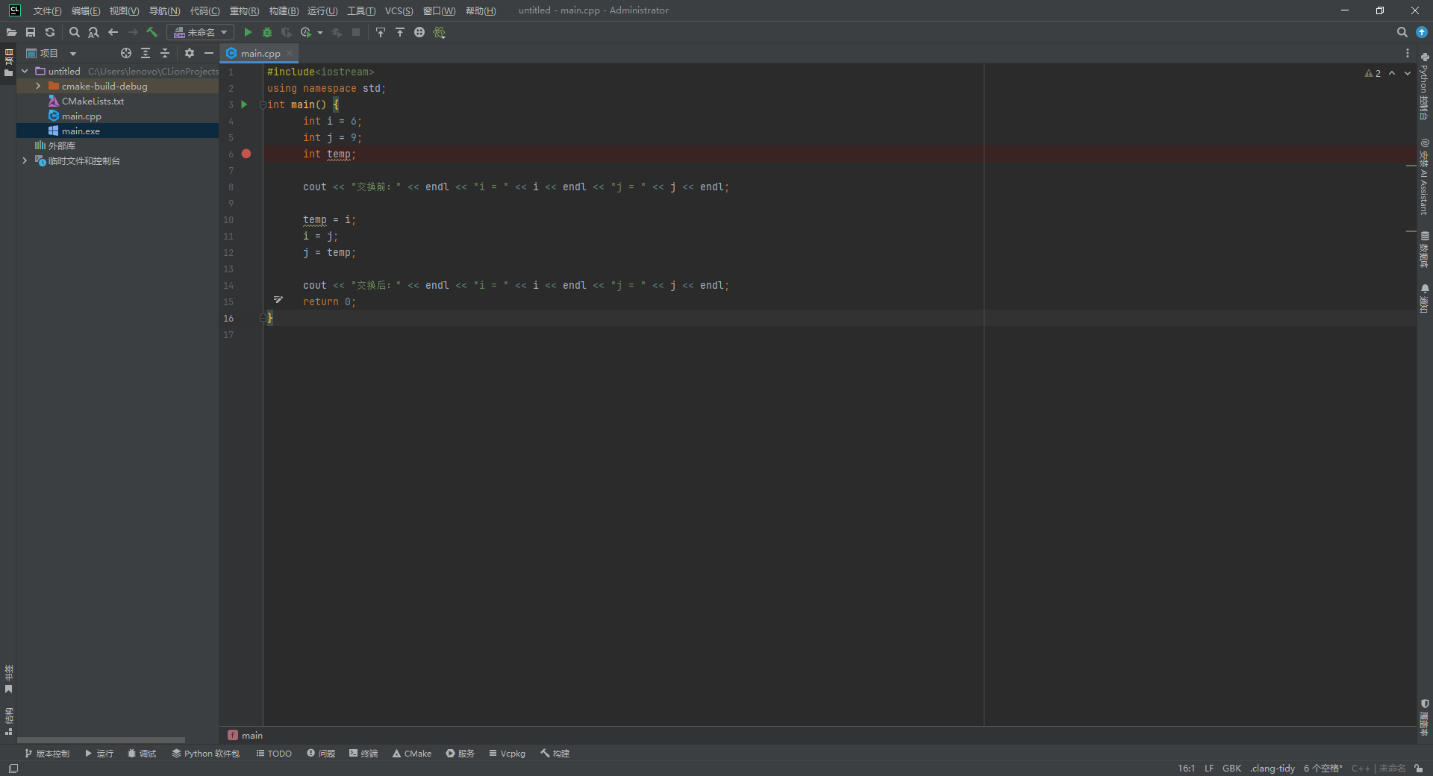Image resolution: width=1433 pixels, height=776 pixels.
Task: Open the 版本控制 tool window
Action: coord(47,754)
